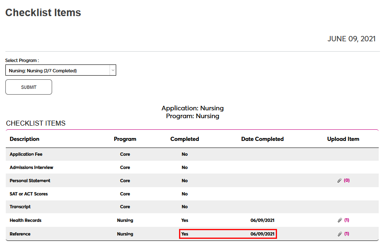Viewport: 387px width, 250px height.
Task: Click the Program column header
Action: tap(125, 139)
